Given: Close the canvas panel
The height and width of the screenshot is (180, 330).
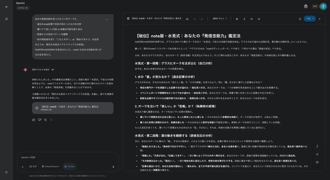Looking at the screenshot, I should pyautogui.click(x=320, y=19).
